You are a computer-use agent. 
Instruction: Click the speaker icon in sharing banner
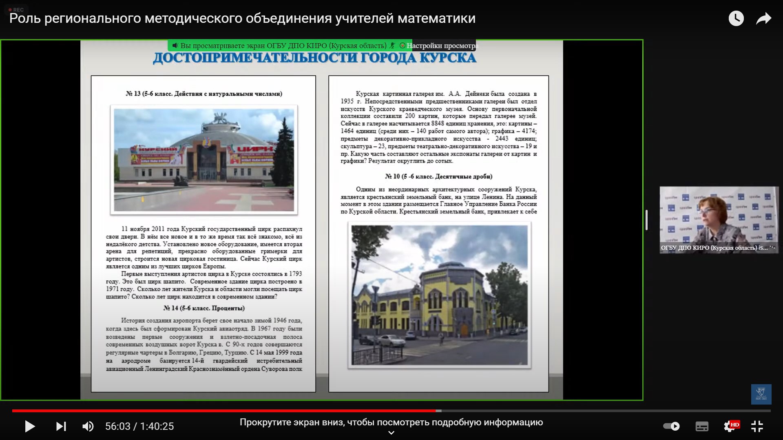tap(175, 46)
